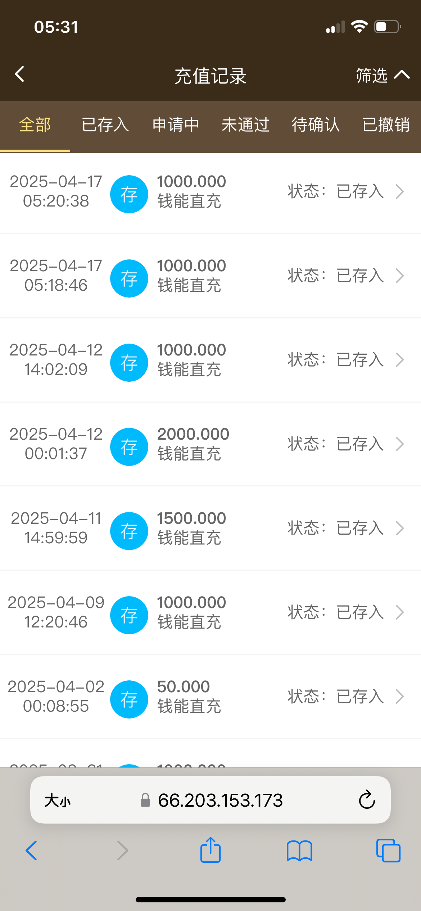The width and height of the screenshot is (421, 911).
Task: Switch to the 申请中 tab
Action: pos(176,125)
